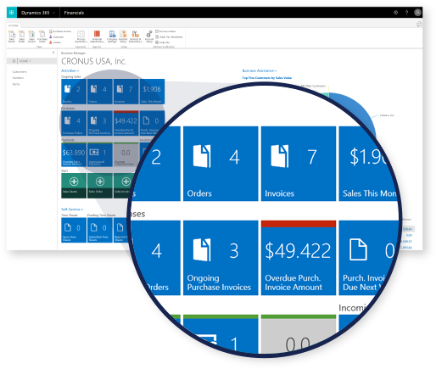Image resolution: width=436 pixels, height=369 pixels.
Task: Open the help question mark icon
Action: click(406, 13)
